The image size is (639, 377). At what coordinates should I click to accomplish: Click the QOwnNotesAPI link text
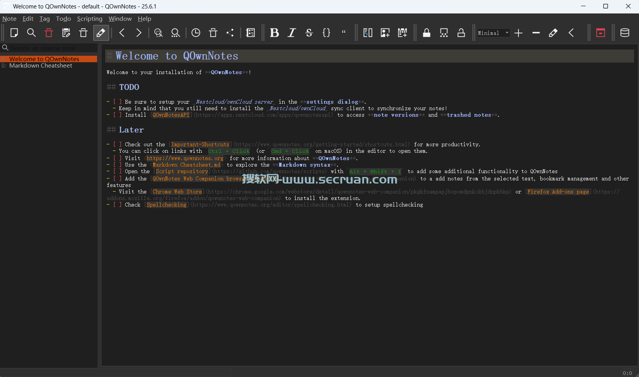(x=171, y=115)
